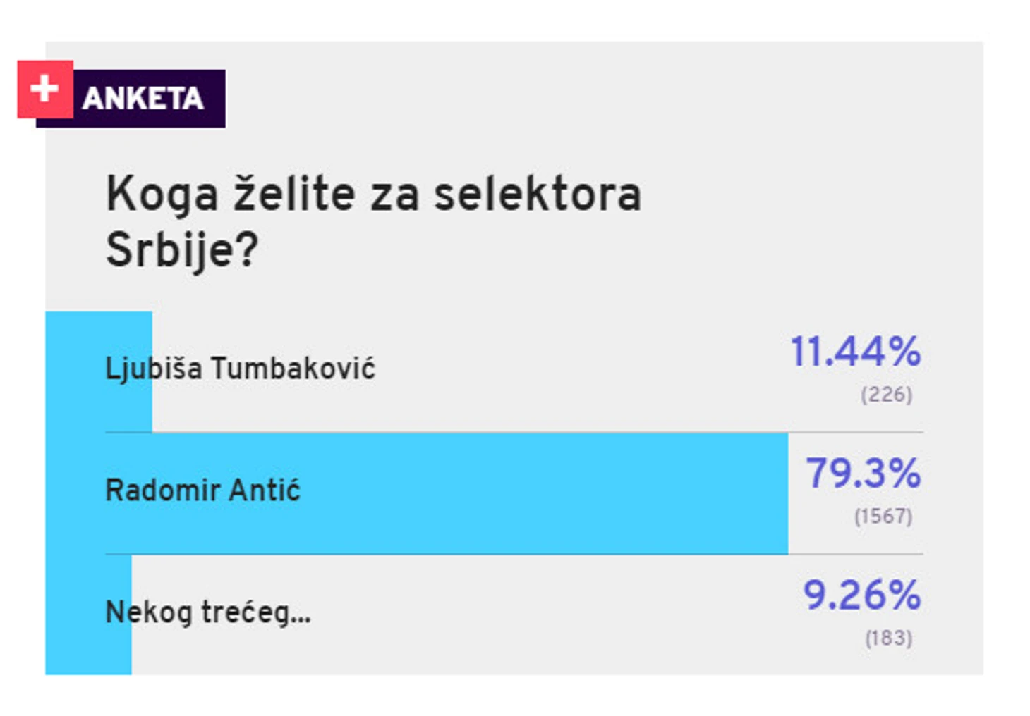This screenshot has width=1030, height=716.
Task: Click the 79.3% result percentage
Action: pyautogui.click(x=863, y=473)
